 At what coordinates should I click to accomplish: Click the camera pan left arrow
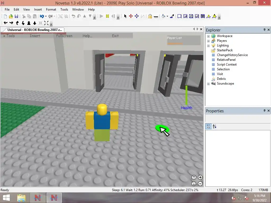(x=6, y=23)
